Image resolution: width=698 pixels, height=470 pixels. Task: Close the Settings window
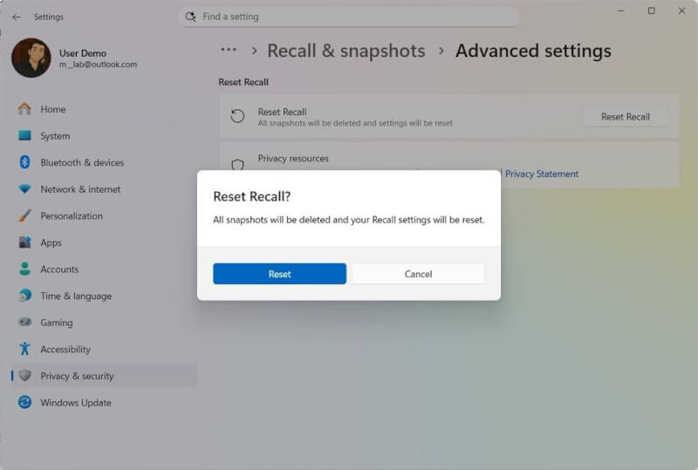click(681, 10)
